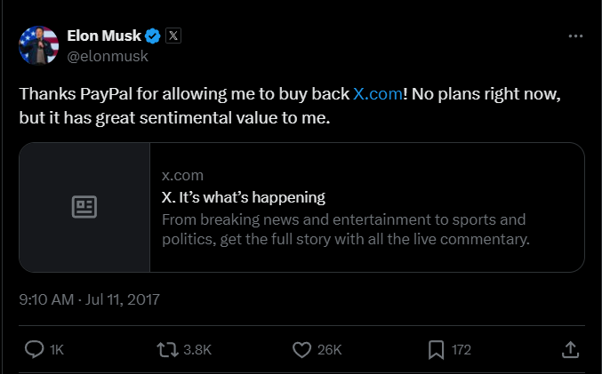Click the 1K replies count

click(57, 350)
